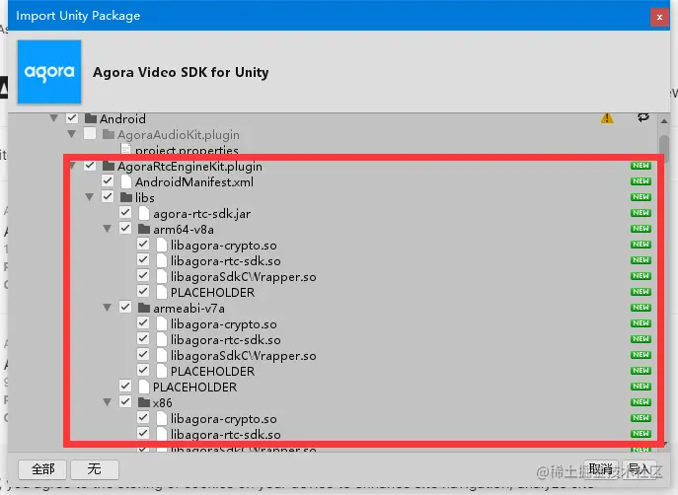
Task: Click file icon of libagora-crypto.so under arm64-v8a
Action: [162, 245]
